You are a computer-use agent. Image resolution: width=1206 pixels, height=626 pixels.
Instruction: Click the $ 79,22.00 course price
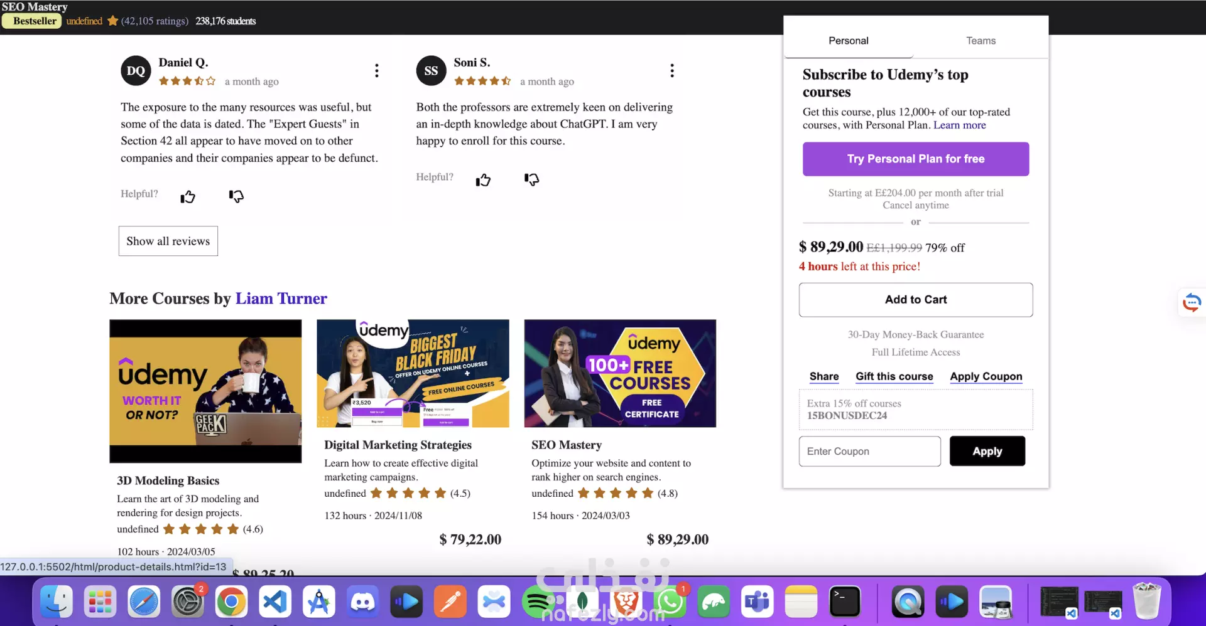point(470,539)
